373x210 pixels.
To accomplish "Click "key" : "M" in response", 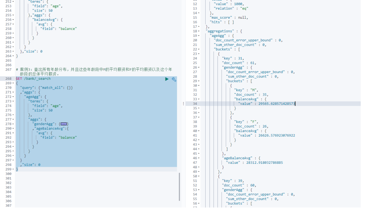I will pos(246,90).
